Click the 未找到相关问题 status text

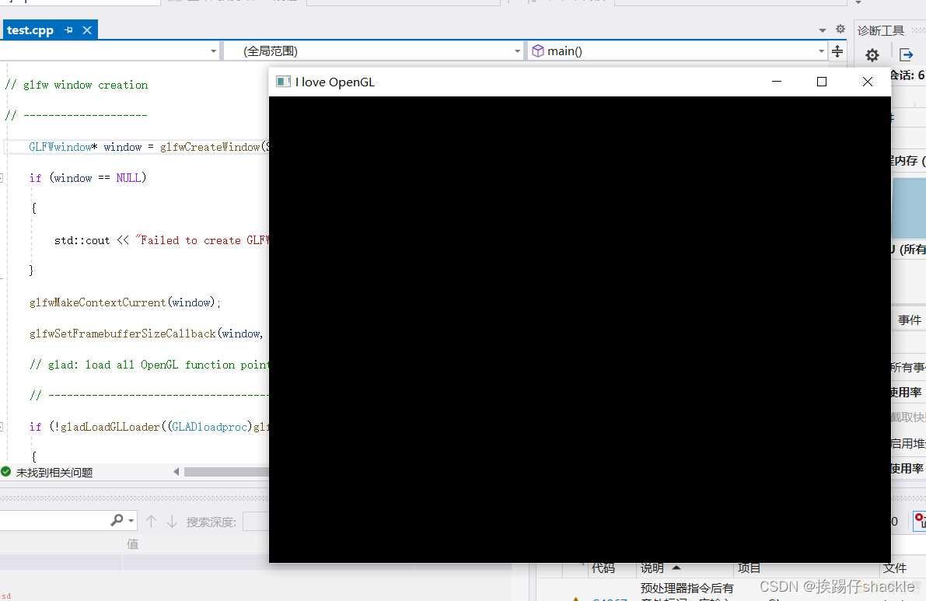54,472
